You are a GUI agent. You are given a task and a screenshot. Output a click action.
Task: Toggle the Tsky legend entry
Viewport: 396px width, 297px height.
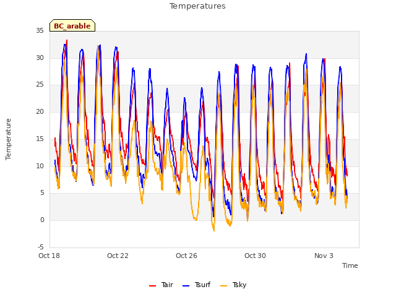point(233,285)
